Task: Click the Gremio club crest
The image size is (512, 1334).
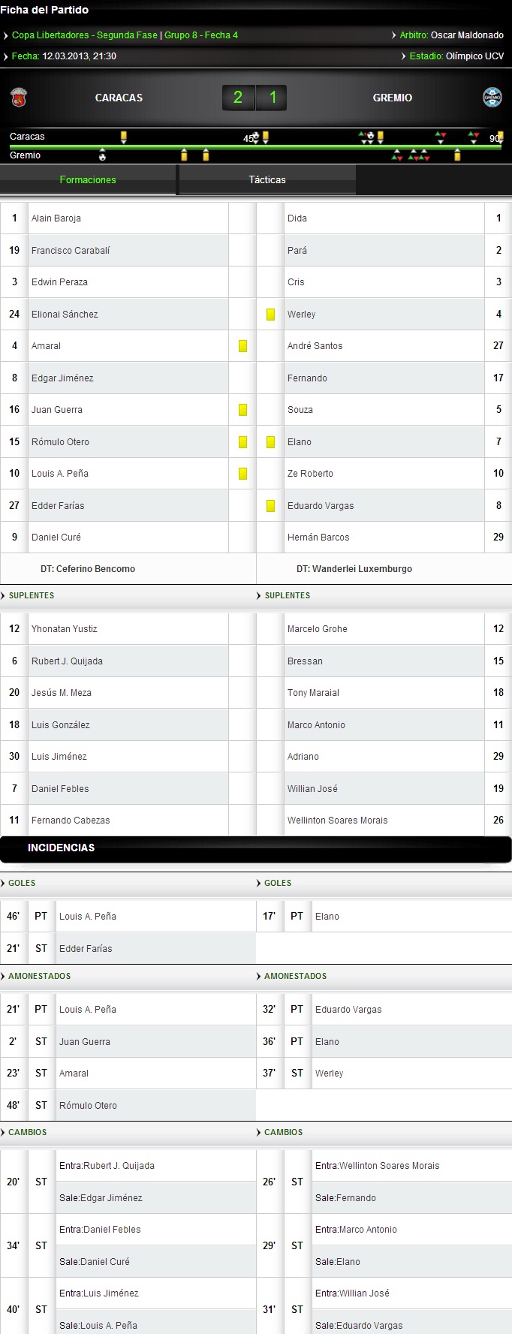Action: coord(492,98)
